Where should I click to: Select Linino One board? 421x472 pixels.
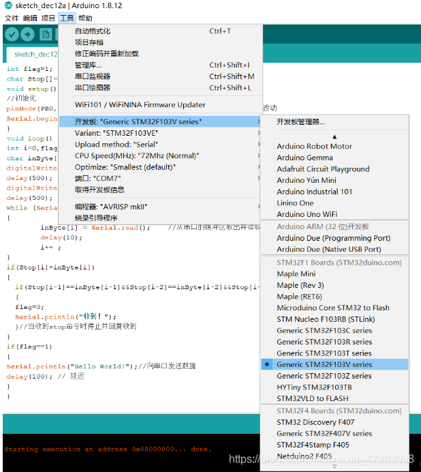[x=334, y=203]
